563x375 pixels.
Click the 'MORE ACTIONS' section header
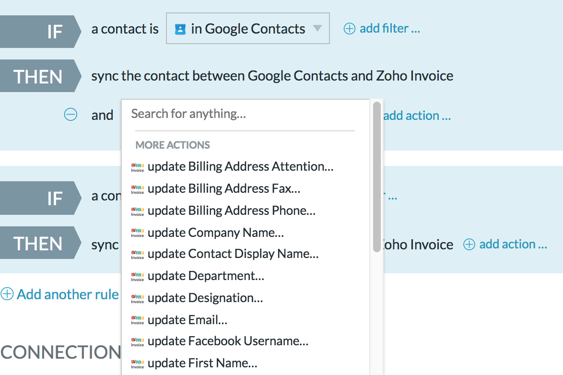[x=172, y=145]
